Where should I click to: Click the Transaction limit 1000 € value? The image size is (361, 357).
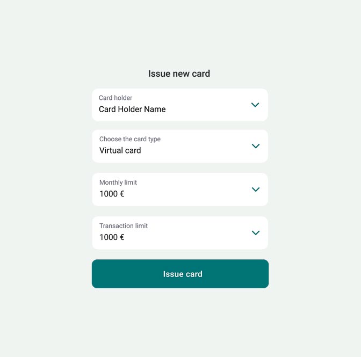coord(112,237)
